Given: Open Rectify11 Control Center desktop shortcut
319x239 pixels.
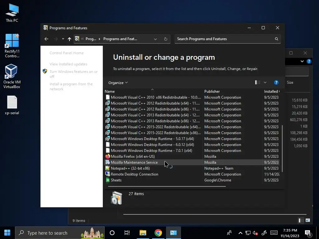Looking at the screenshot, I should [x=12, y=46].
